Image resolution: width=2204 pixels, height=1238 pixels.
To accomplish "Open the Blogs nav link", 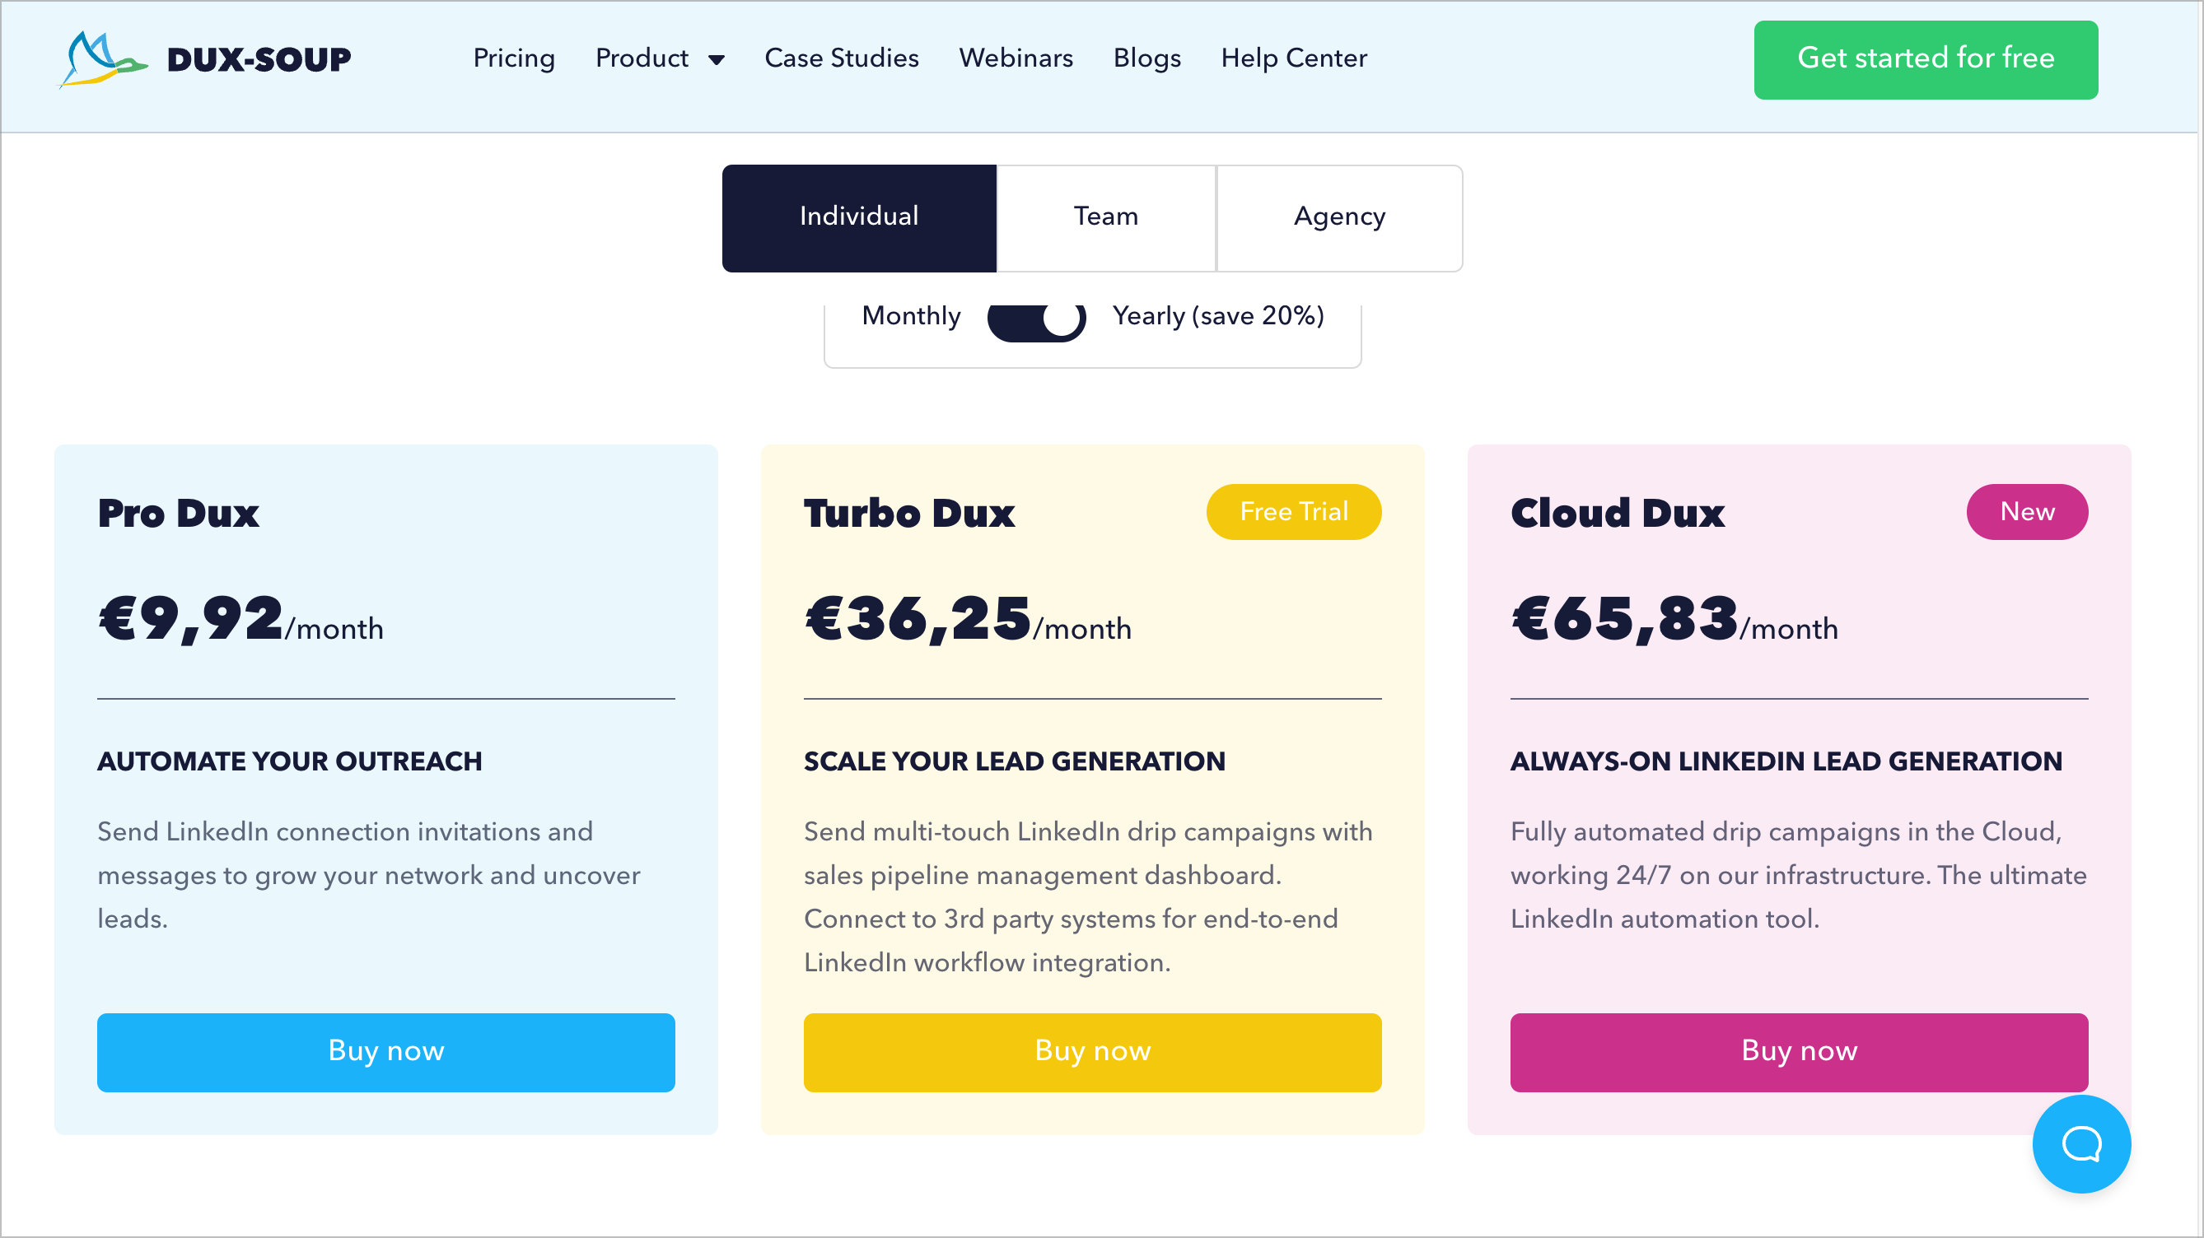I will 1146,58.
